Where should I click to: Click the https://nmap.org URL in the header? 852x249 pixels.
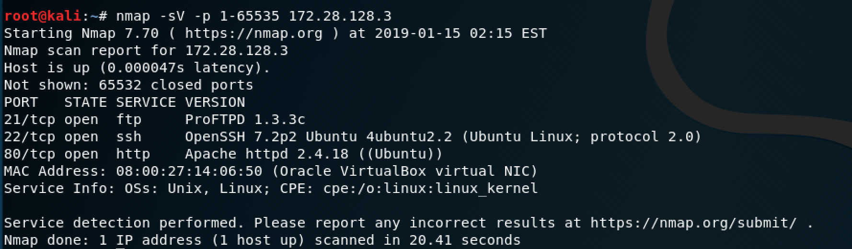(254, 34)
